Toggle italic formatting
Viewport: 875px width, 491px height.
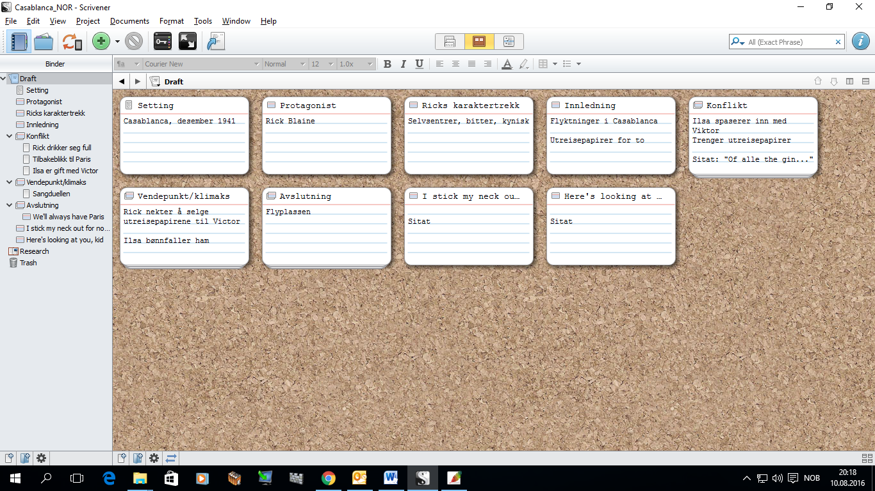tap(403, 64)
